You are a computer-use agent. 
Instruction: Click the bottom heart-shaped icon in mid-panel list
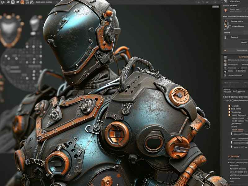[x=225, y=76]
